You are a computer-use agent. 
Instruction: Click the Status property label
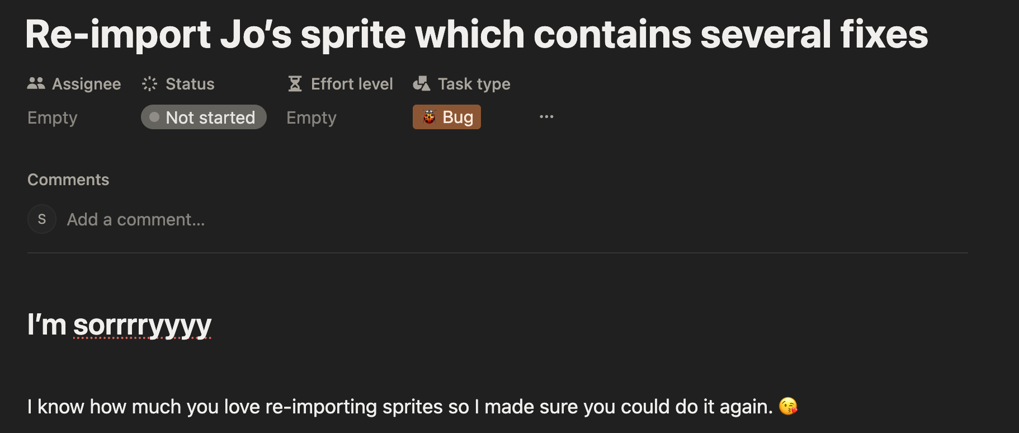(190, 84)
